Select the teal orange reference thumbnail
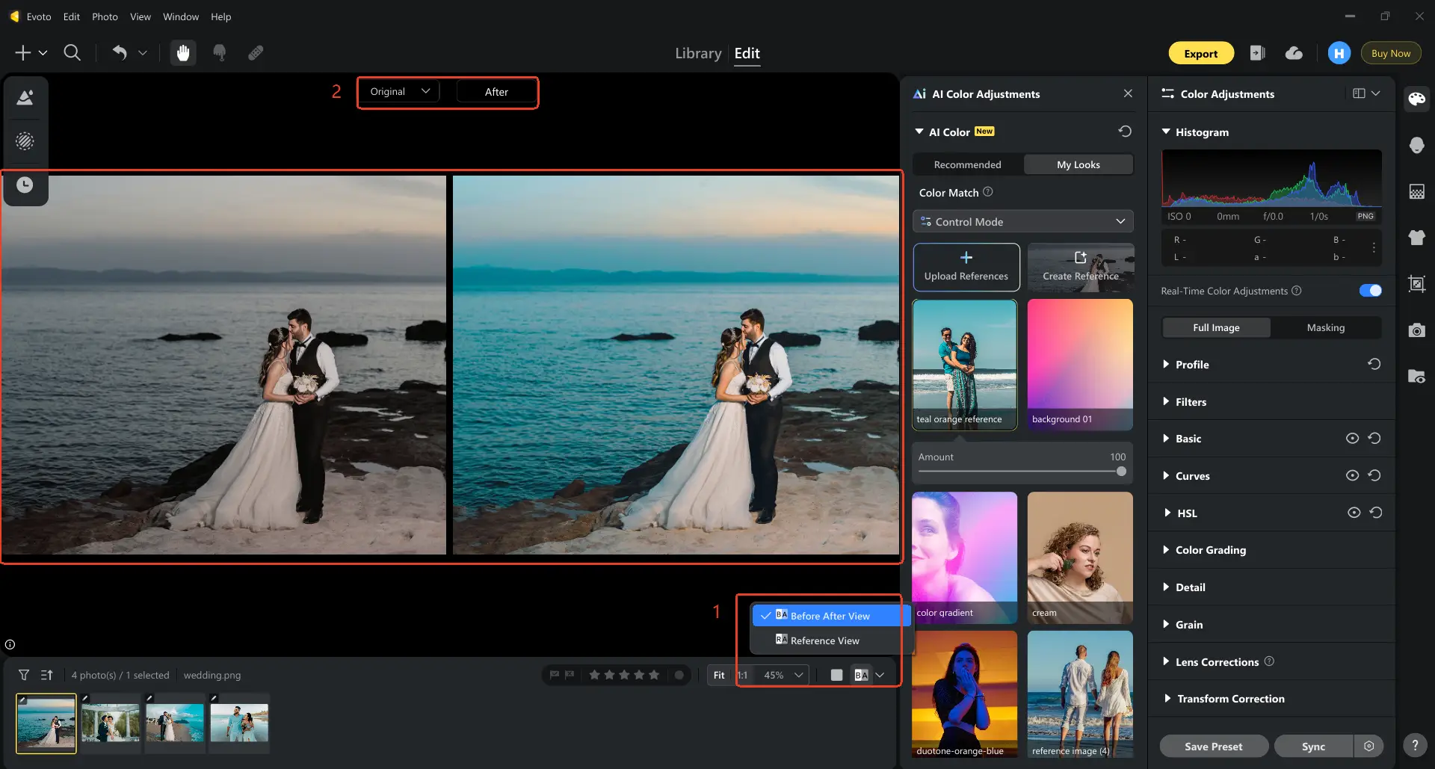Screen dimensions: 1435x769 965,365
